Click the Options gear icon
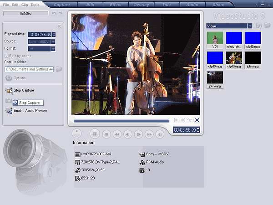 (x=9, y=78)
